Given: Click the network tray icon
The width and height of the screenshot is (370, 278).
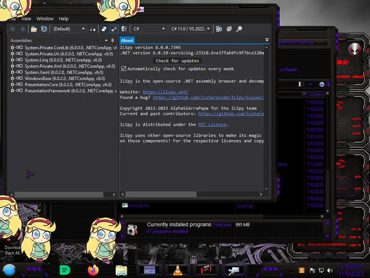Looking at the screenshot, I should [321, 270].
